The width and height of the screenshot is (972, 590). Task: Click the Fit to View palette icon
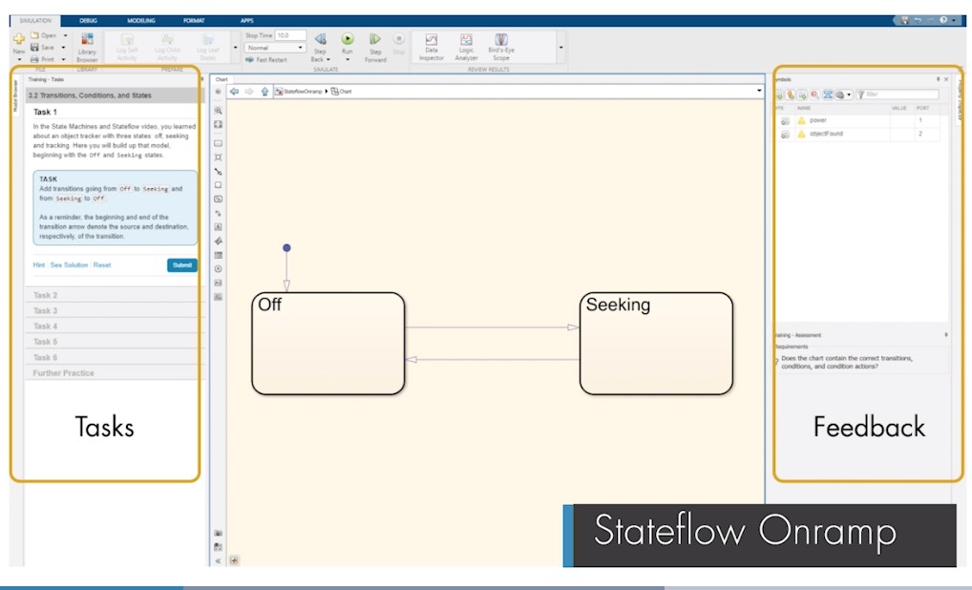(x=219, y=124)
